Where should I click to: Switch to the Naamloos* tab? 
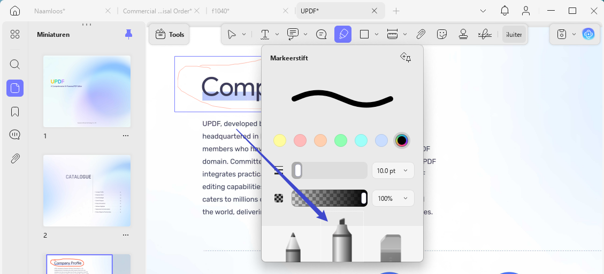pos(49,11)
